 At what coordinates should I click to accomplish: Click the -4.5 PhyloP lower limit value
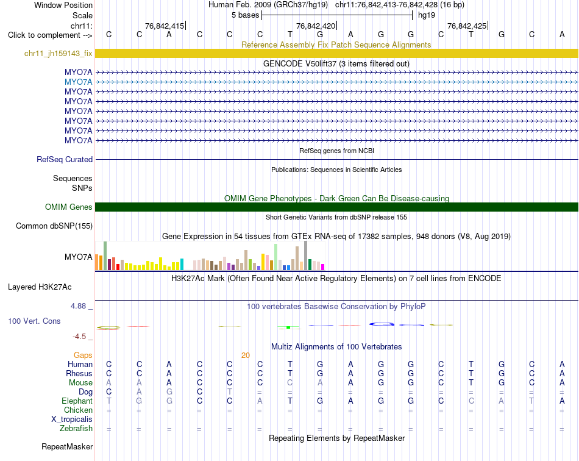click(x=79, y=337)
